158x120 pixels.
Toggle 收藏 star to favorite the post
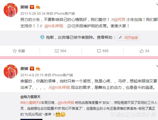(x=15, y=51)
